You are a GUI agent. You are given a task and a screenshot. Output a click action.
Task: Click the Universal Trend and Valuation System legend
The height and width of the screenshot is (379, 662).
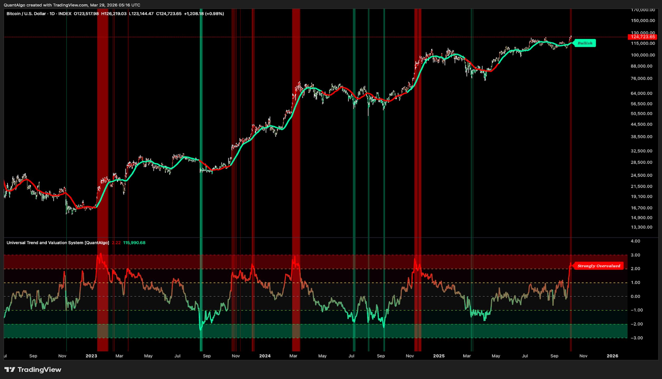tap(58, 243)
